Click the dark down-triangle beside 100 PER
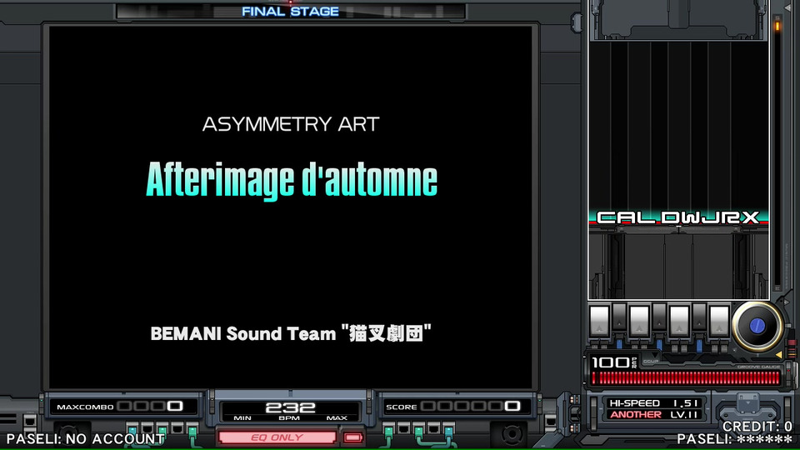This screenshot has width=800, height=450. (654, 356)
